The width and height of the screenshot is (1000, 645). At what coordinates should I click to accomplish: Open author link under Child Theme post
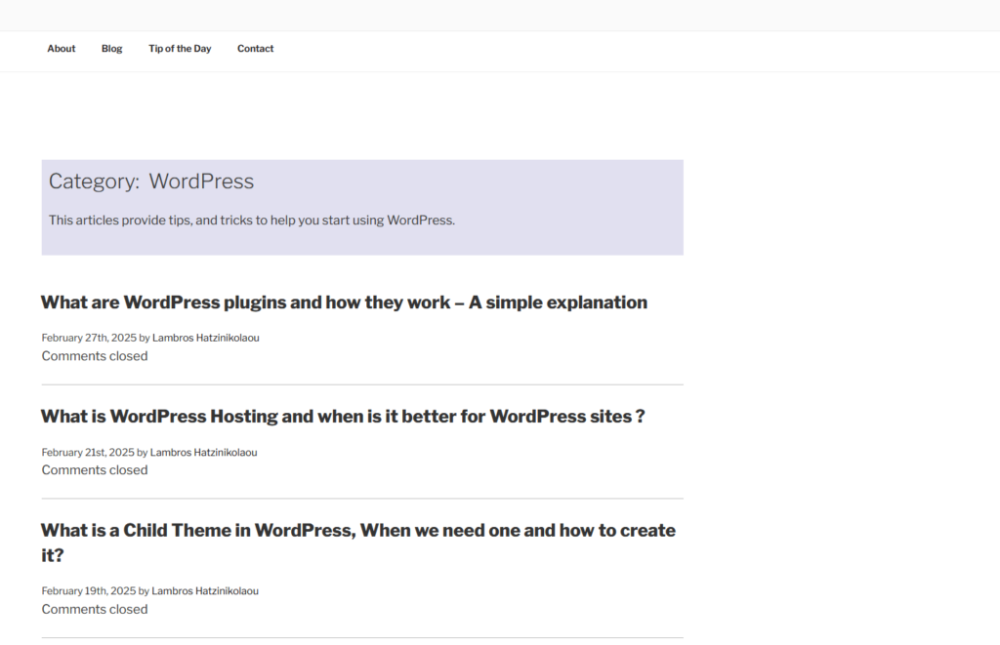tap(205, 591)
